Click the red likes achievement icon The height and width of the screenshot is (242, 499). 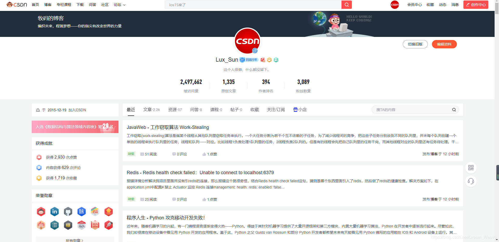[39, 157]
